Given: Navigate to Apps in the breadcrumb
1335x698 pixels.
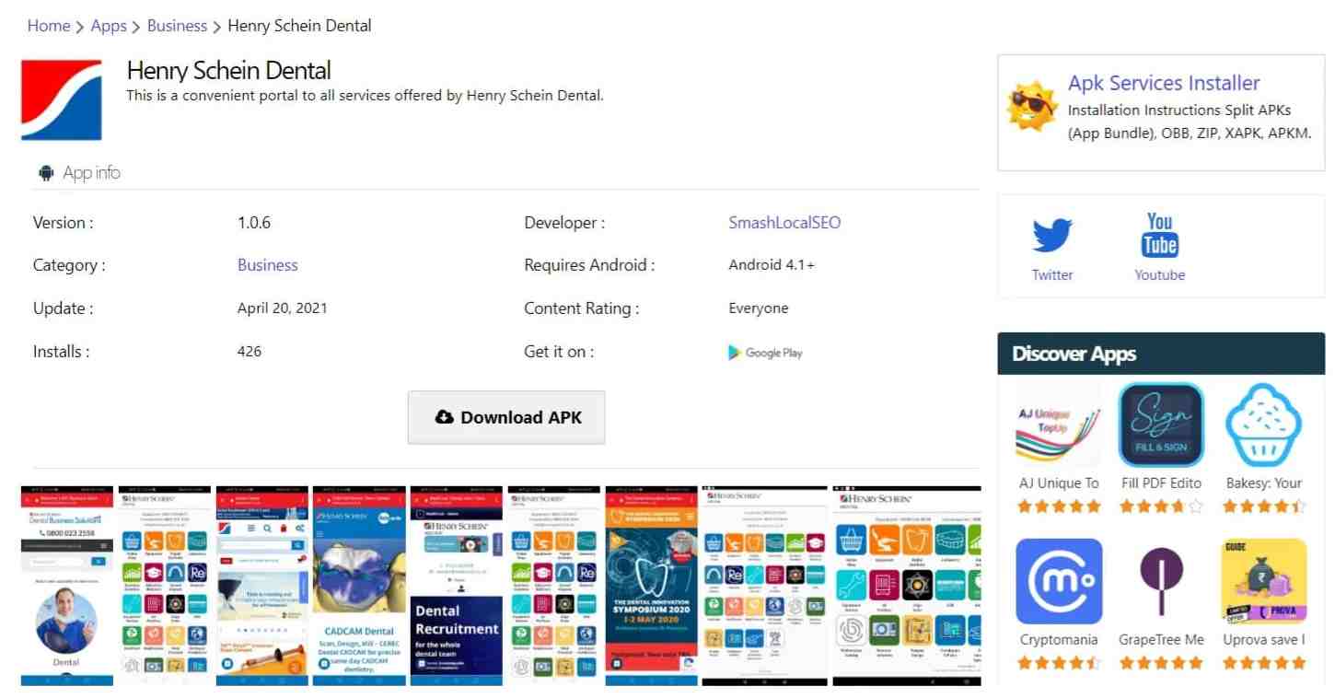Looking at the screenshot, I should (x=109, y=26).
